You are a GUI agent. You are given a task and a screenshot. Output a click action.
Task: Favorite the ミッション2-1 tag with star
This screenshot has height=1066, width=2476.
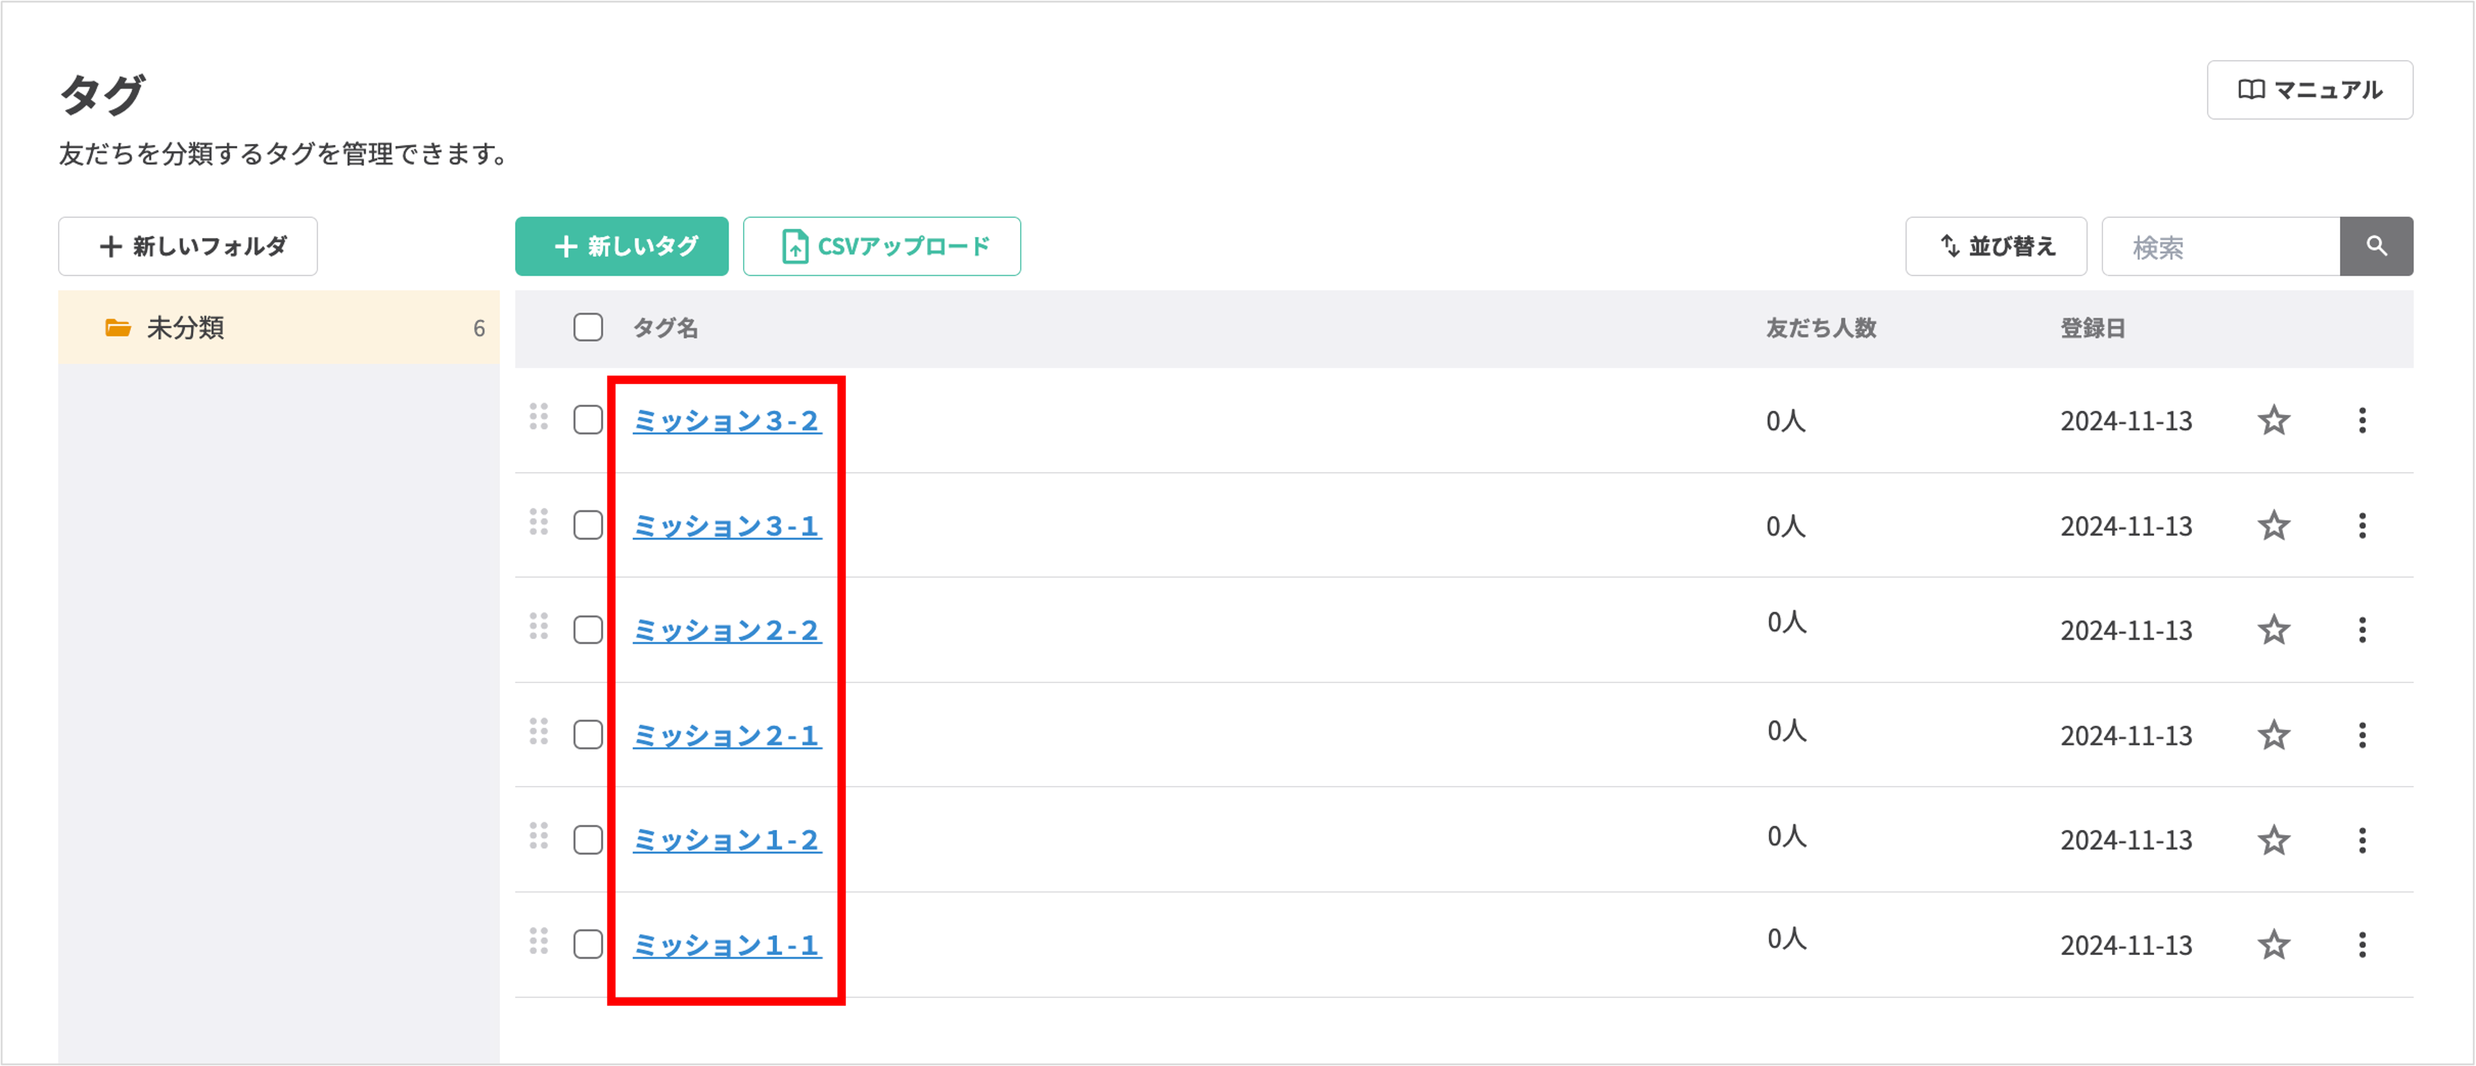click(2273, 735)
